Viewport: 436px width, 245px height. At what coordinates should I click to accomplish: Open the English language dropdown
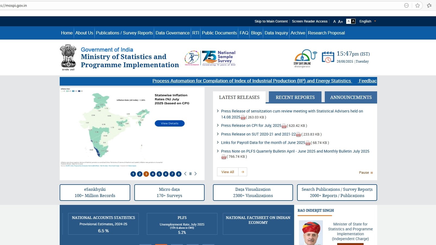point(368,21)
